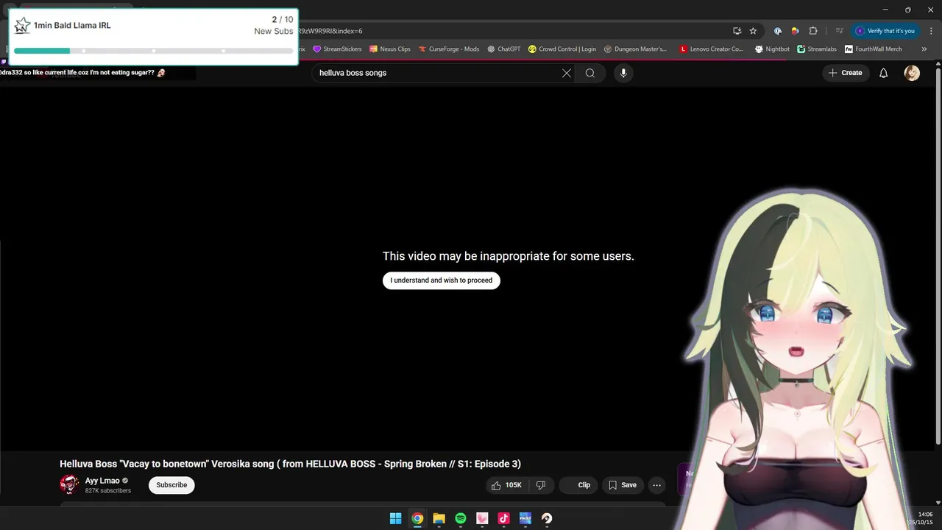Open Crowd Control | Login bookmark

coord(562,49)
